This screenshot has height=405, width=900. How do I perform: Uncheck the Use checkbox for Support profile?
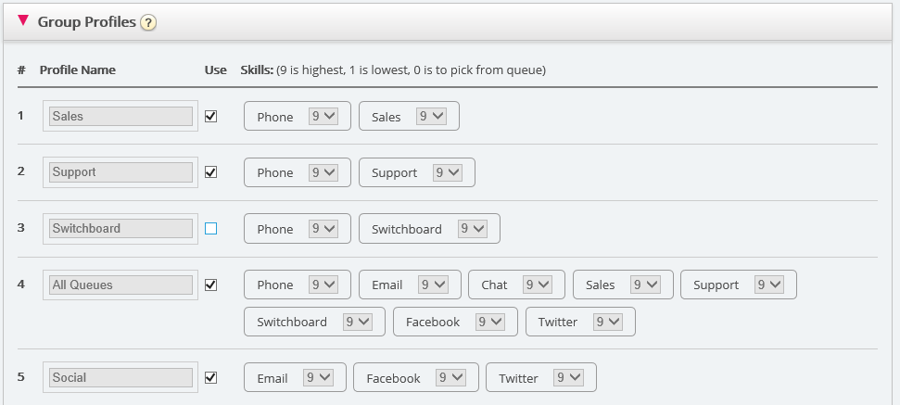click(x=210, y=171)
